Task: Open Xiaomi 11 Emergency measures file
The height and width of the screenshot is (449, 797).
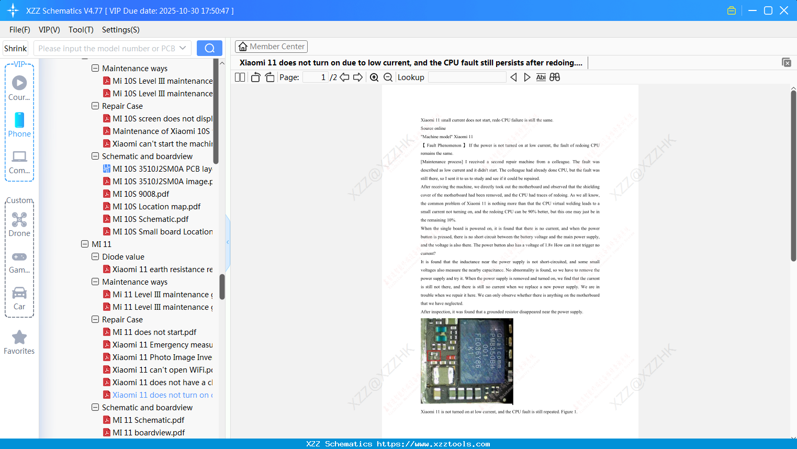Action: coord(158,345)
